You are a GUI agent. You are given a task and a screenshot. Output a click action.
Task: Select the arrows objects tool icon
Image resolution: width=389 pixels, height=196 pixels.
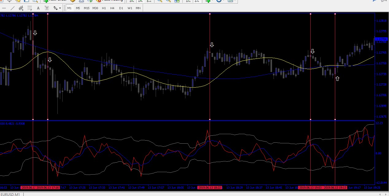tap(55, 8)
